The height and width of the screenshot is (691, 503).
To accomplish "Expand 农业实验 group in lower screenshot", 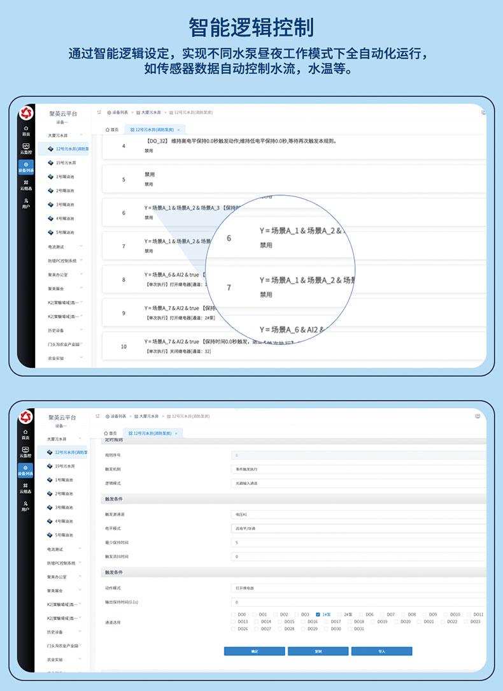I will (x=80, y=660).
